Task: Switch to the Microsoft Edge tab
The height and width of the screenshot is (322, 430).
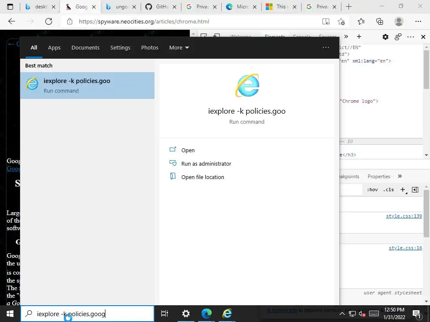Action: (241, 7)
